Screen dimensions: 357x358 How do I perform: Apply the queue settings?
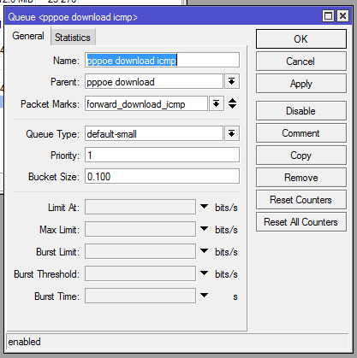[x=301, y=84]
